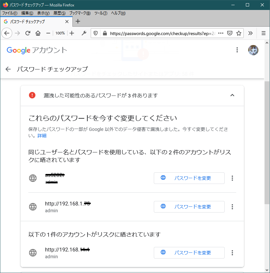The width and height of the screenshot is (270, 273).
Task: Show site security padlock details
Action: 105,33
